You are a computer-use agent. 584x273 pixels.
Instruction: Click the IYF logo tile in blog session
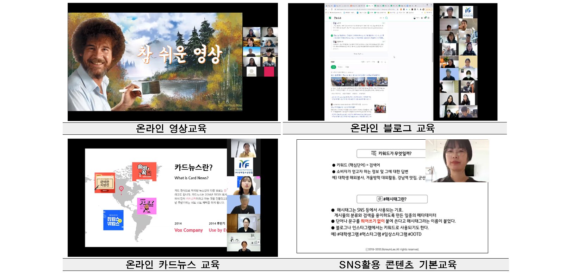[468, 12]
